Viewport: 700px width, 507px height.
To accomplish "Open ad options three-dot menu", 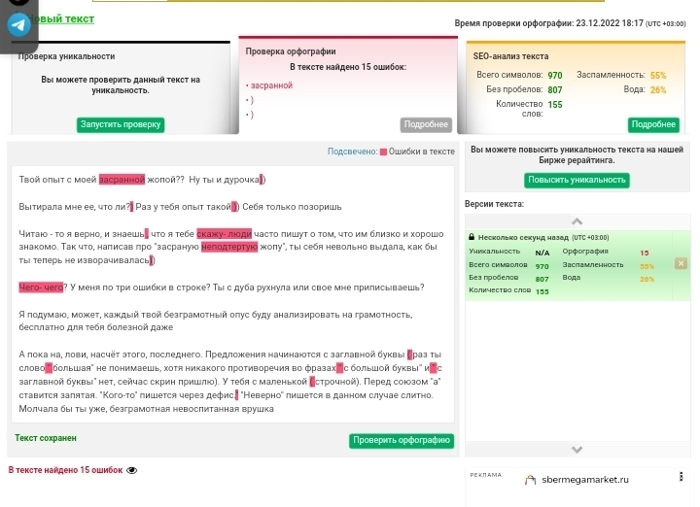I will 681,478.
